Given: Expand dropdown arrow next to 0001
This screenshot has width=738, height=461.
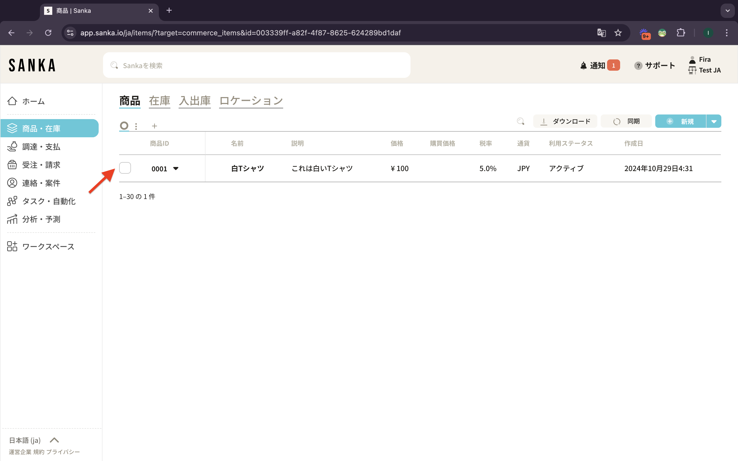Looking at the screenshot, I should coord(176,168).
